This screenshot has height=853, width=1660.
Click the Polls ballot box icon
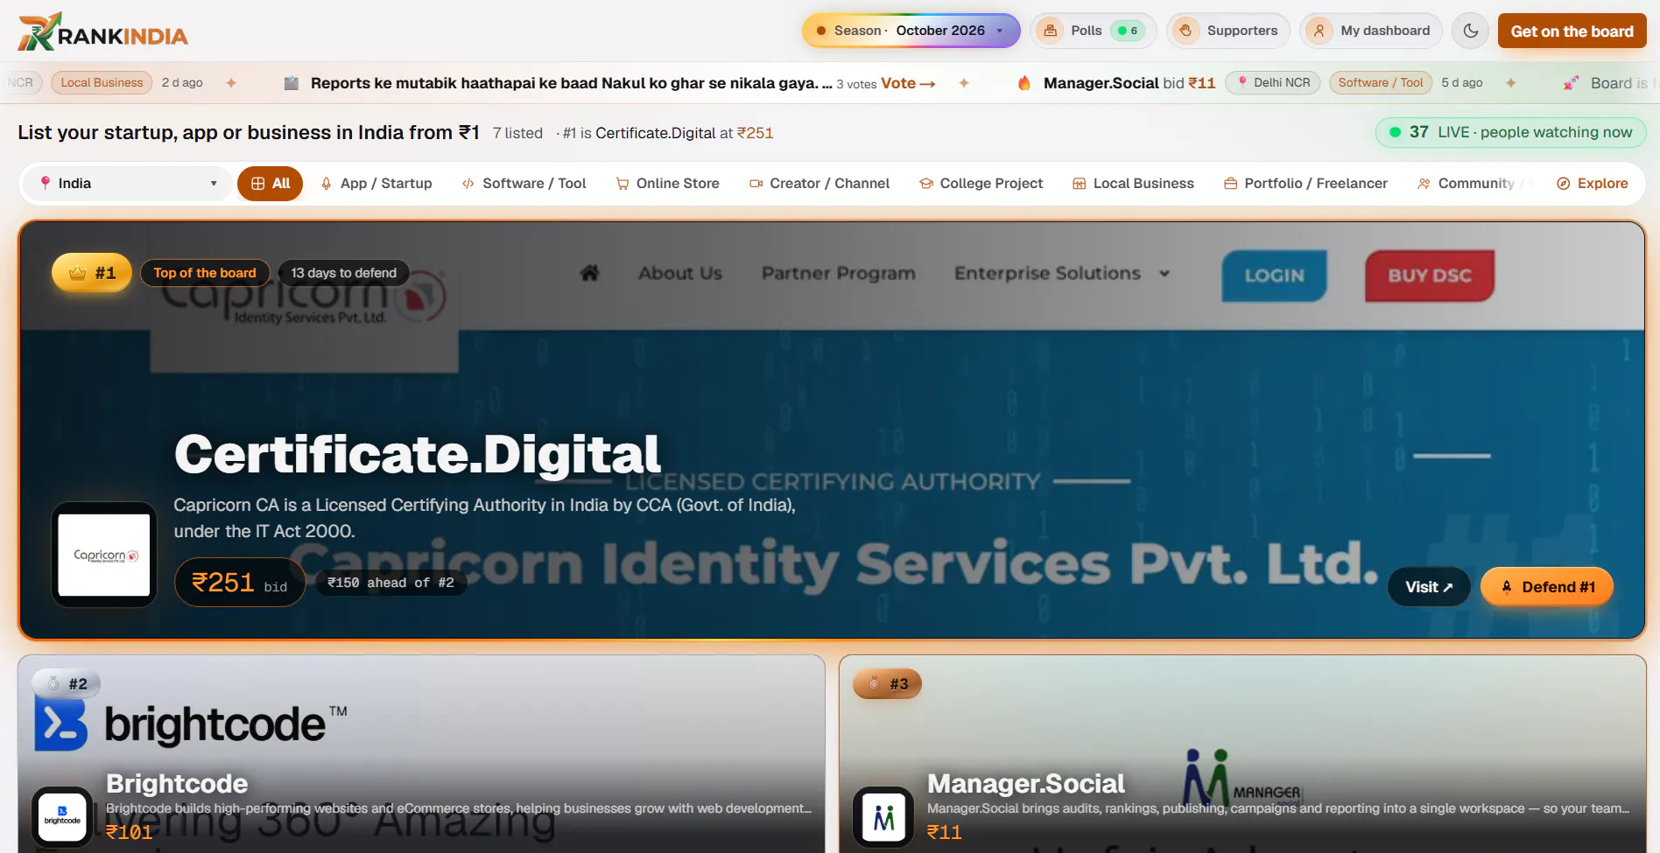(1050, 31)
